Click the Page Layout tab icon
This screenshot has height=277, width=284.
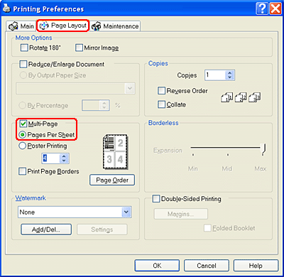(x=44, y=26)
